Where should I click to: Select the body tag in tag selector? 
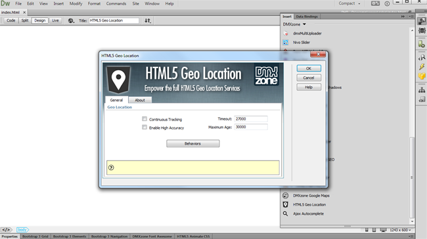[22, 230]
